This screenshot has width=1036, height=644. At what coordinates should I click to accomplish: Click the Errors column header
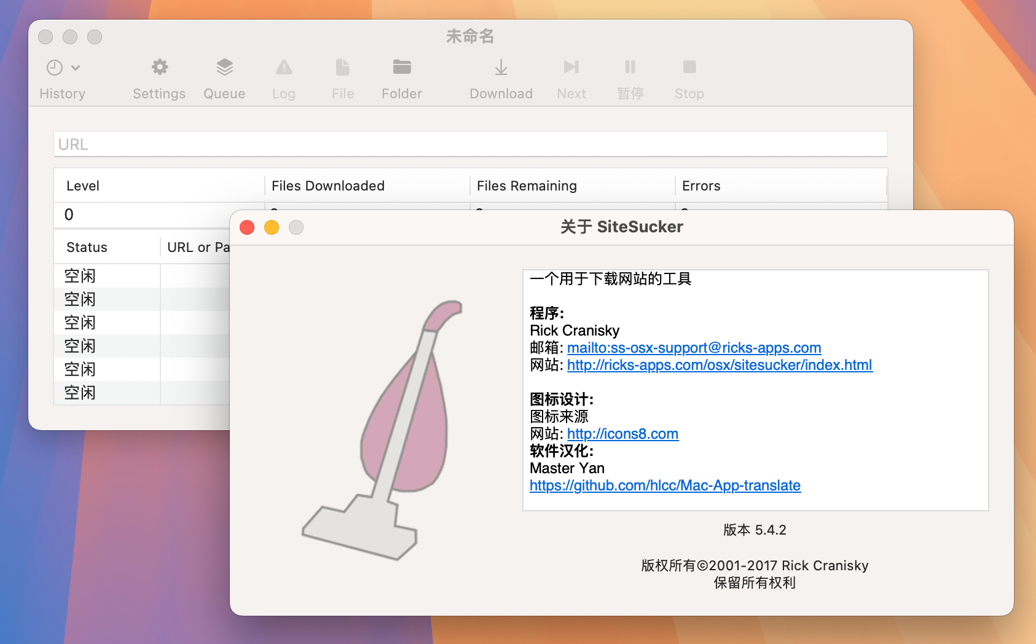(781, 186)
